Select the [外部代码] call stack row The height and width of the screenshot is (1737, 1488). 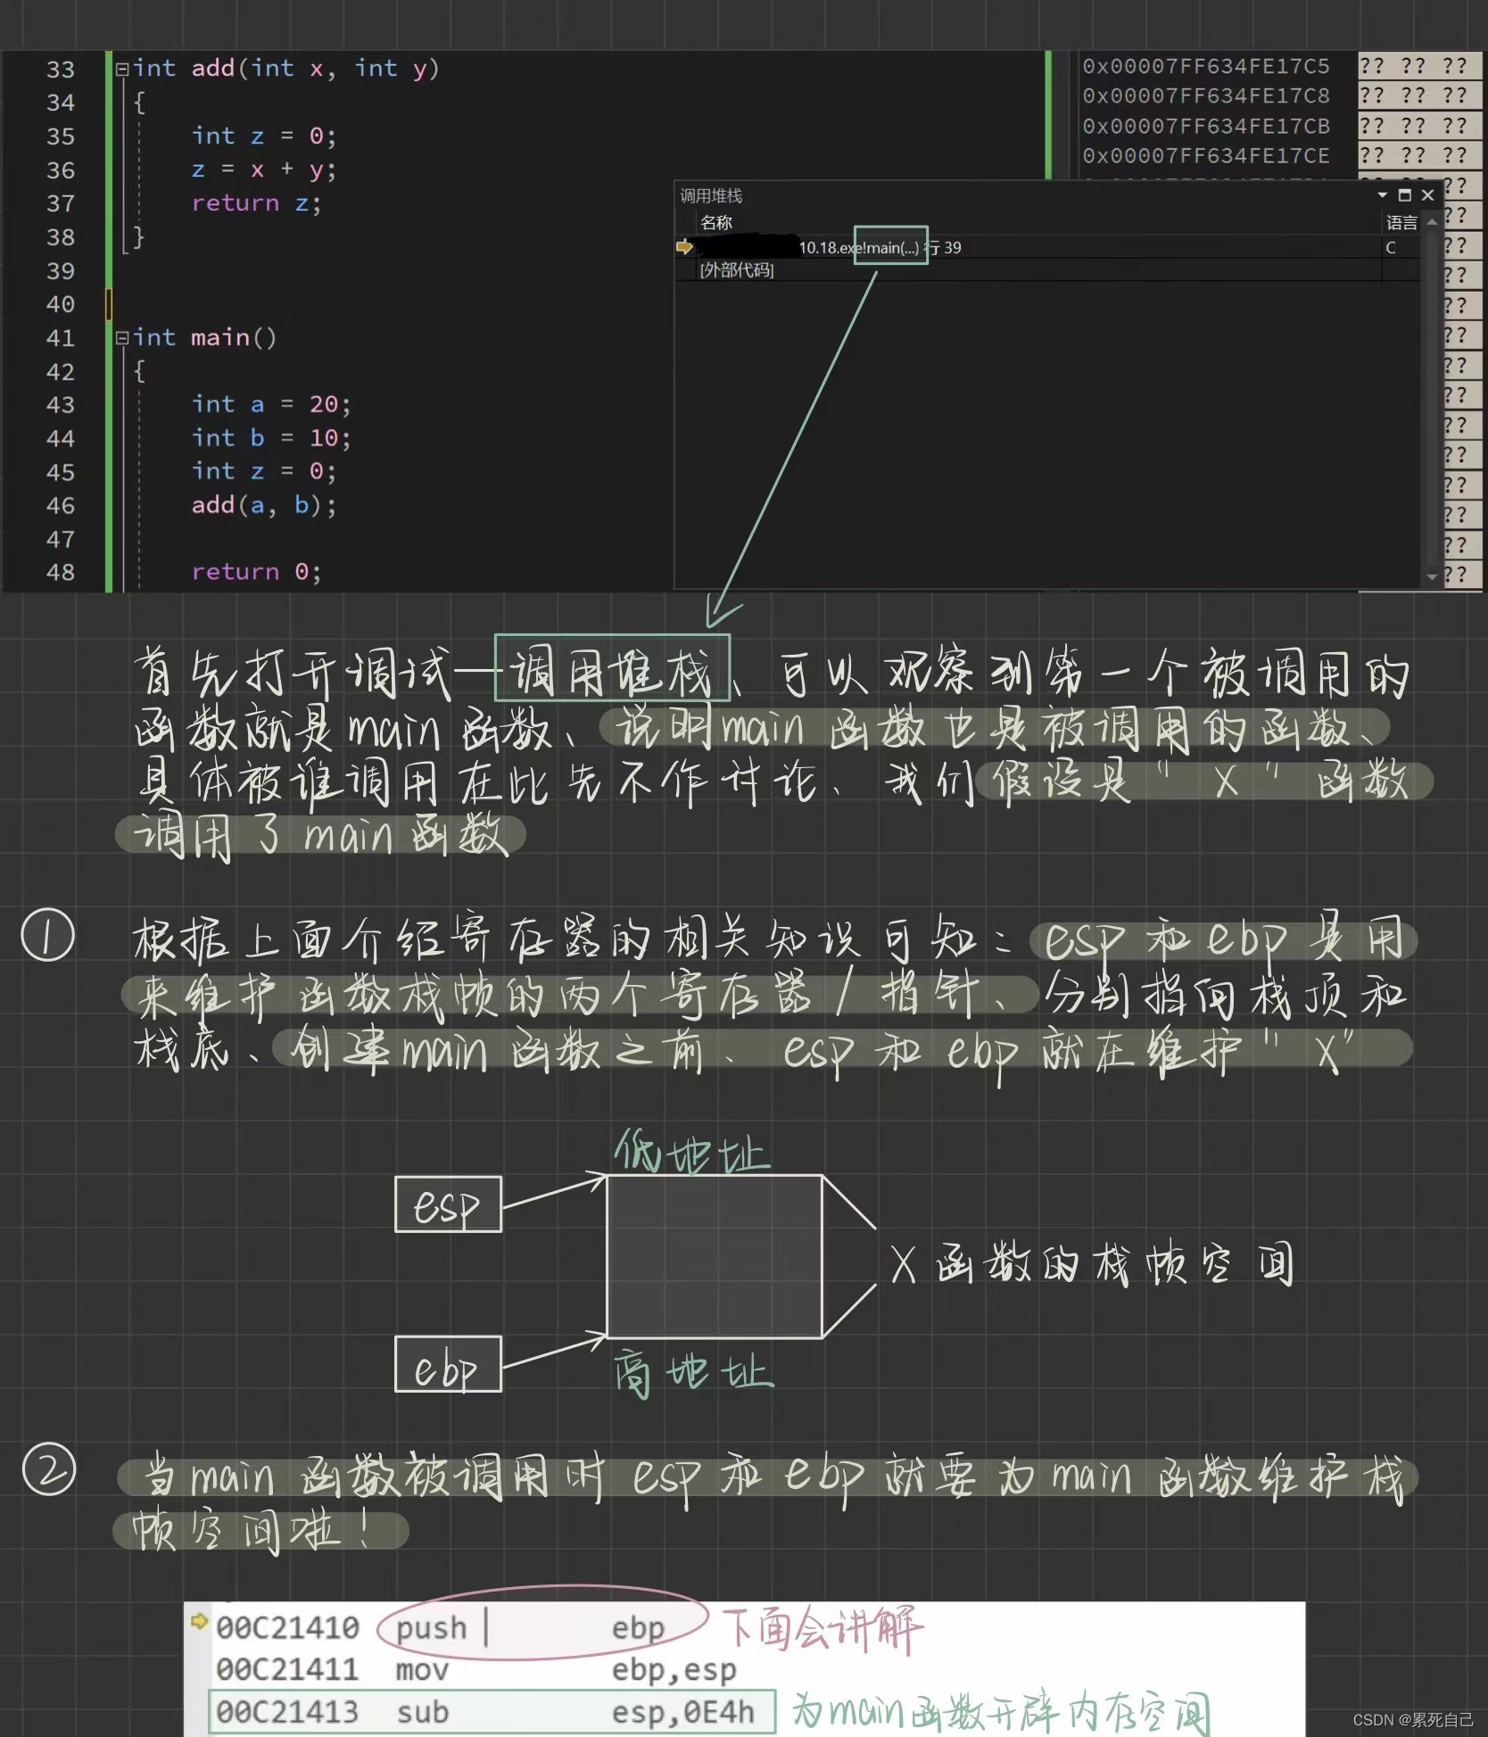coord(737,269)
